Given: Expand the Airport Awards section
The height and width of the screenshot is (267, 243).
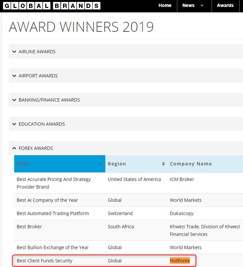Looking at the screenshot, I should 38,76.
